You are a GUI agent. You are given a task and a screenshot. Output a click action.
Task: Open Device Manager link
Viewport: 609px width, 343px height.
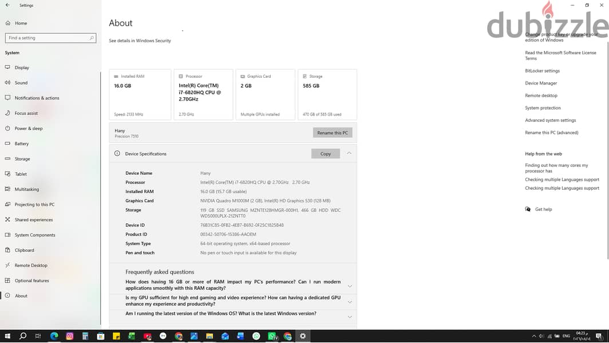click(541, 83)
